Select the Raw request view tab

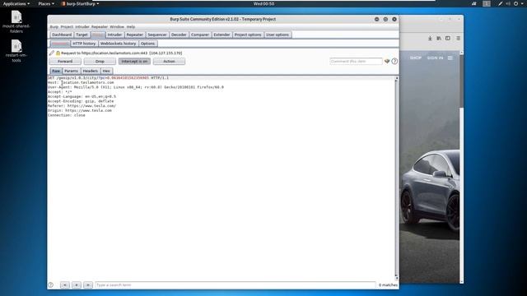[56, 72]
